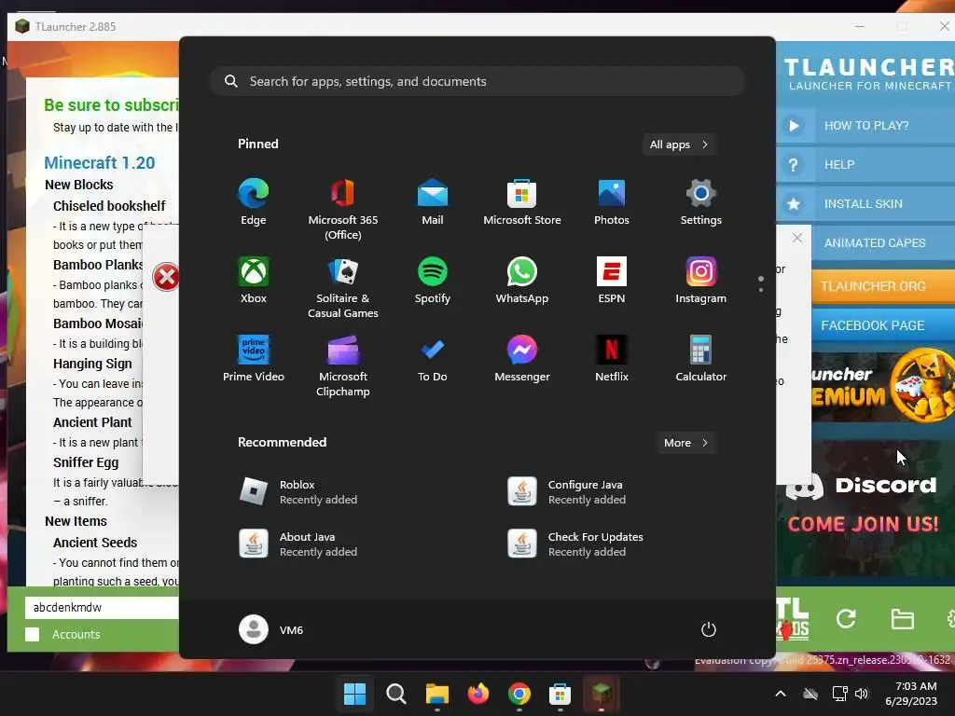Expand More recommended items
This screenshot has height=716, width=955.
pos(685,443)
